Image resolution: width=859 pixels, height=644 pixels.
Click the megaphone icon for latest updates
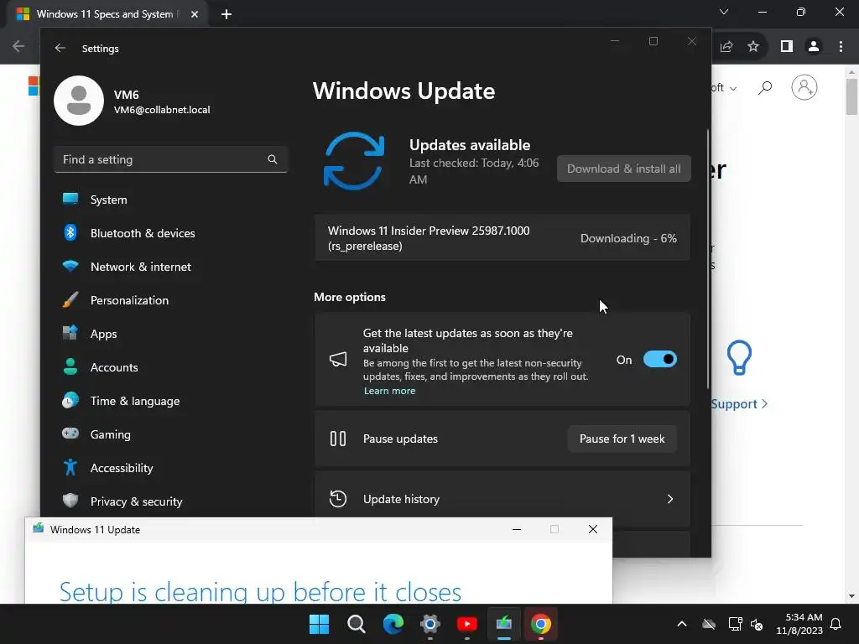338,359
